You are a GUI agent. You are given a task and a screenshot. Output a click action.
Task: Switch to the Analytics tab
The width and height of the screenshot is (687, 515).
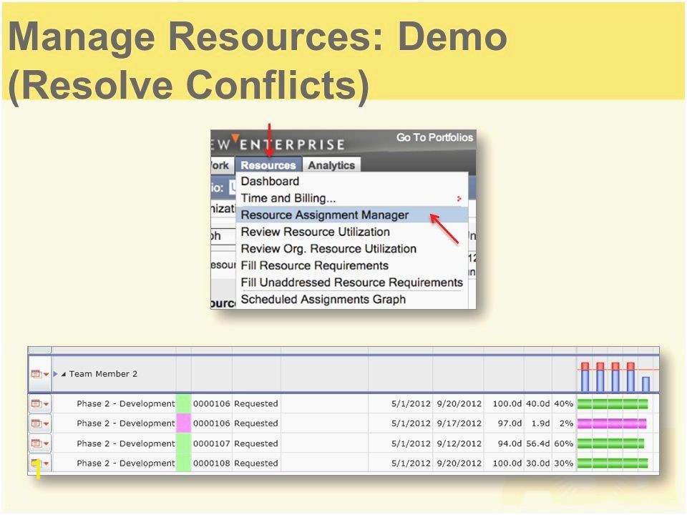click(331, 165)
